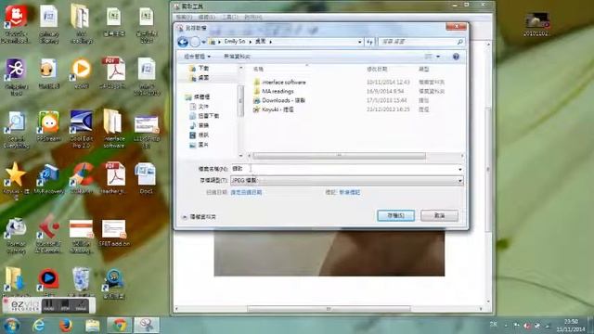Open Snipping Tool 說明(H) menu

(x=252, y=17)
